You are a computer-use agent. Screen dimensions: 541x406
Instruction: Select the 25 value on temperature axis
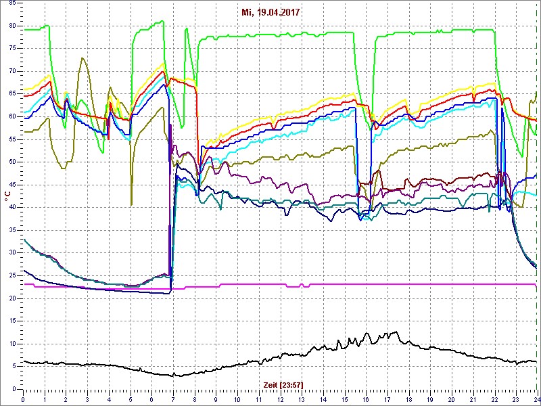click(x=11, y=275)
